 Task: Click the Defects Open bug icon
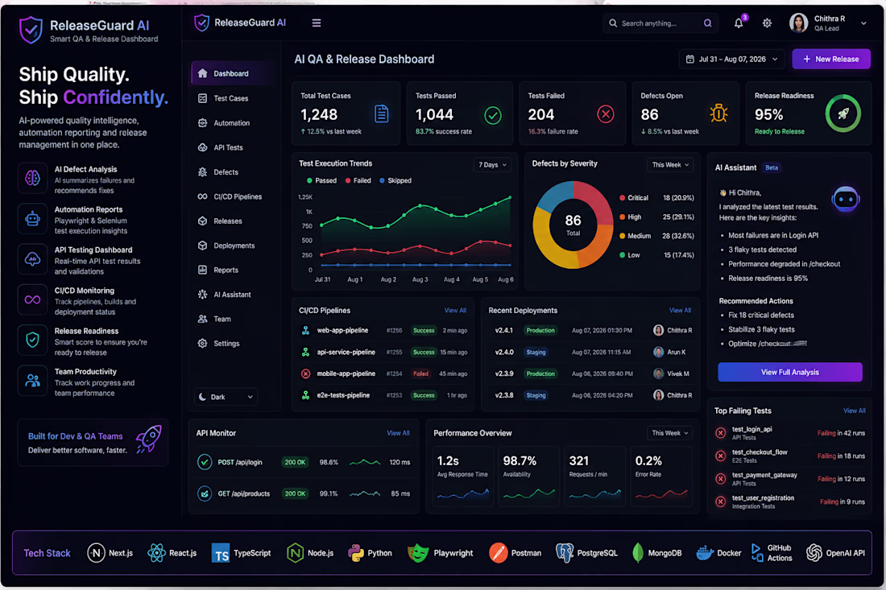(x=718, y=113)
